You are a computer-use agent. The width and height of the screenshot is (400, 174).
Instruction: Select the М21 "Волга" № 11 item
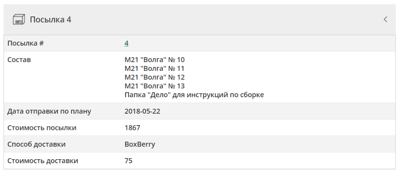point(154,69)
